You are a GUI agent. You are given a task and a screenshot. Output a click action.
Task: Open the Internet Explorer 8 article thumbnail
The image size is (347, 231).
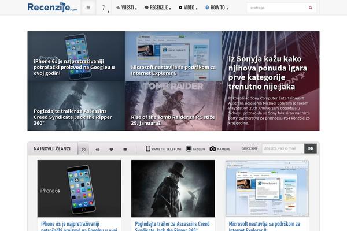(267, 189)
